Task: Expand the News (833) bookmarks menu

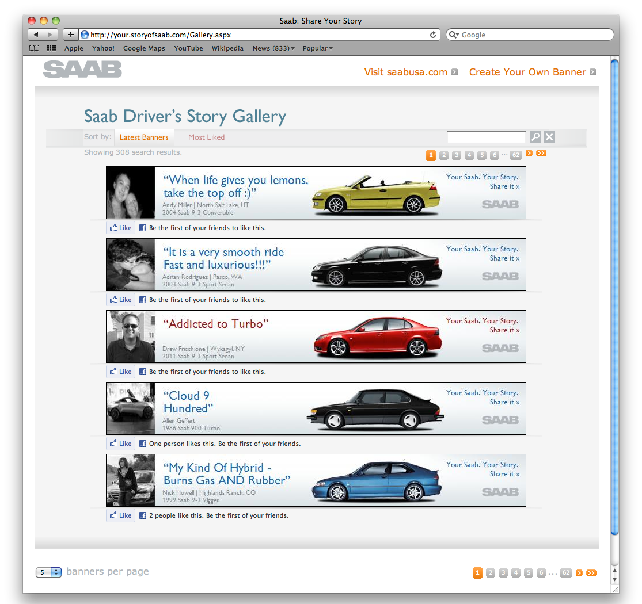Action: pyautogui.click(x=273, y=48)
